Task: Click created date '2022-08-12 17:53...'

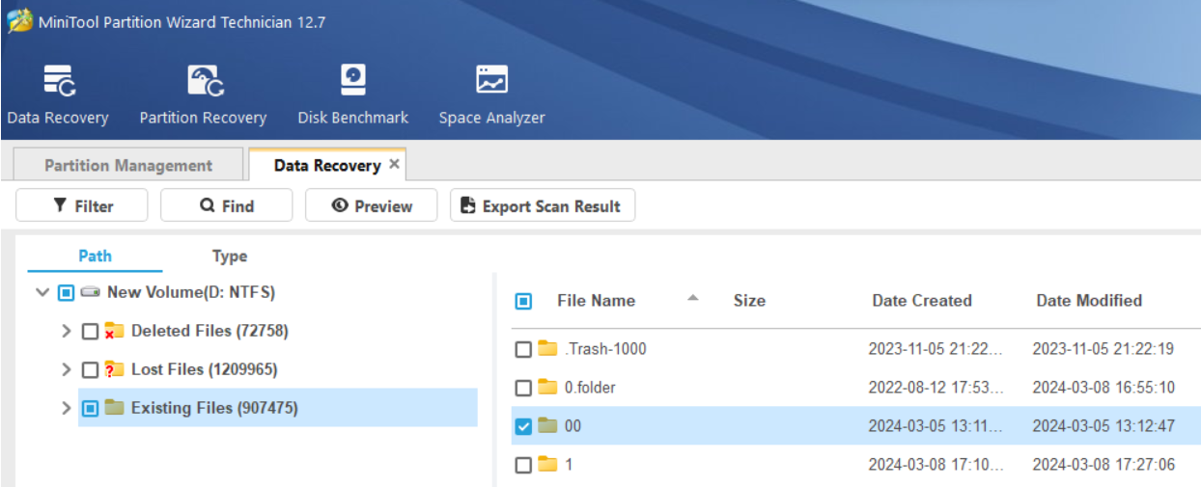Action: (x=936, y=388)
